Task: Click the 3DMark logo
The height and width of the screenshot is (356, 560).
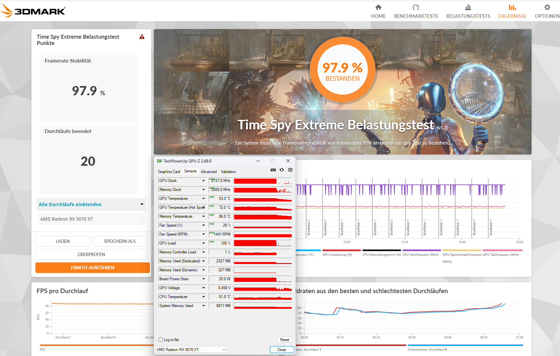Action: (33, 11)
